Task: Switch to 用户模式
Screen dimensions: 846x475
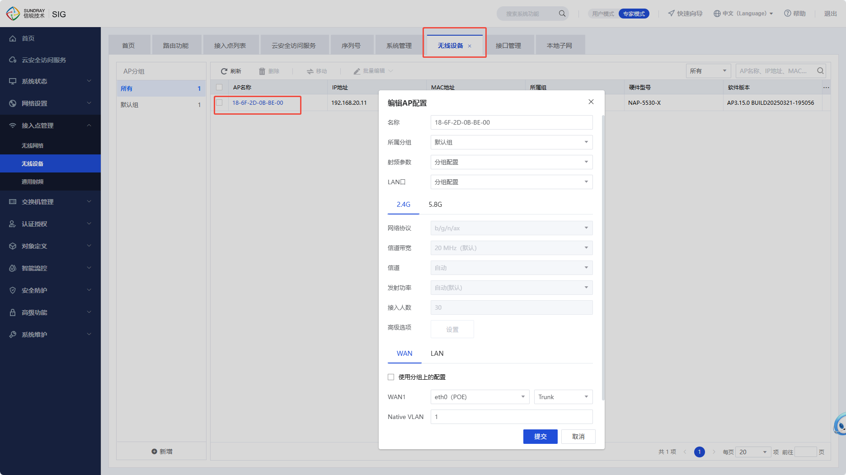Action: coord(603,14)
